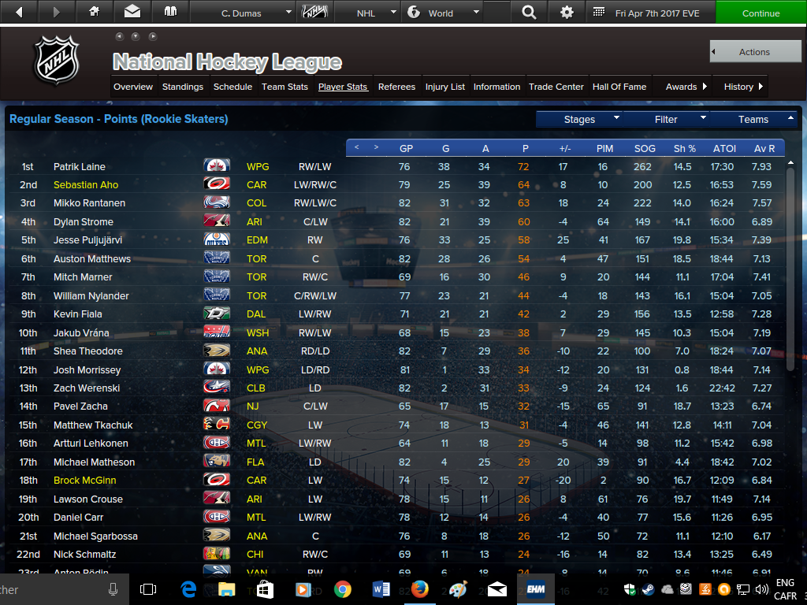Click the WPG team link for Josh Morrissey
Image resolution: width=807 pixels, height=605 pixels.
point(258,369)
